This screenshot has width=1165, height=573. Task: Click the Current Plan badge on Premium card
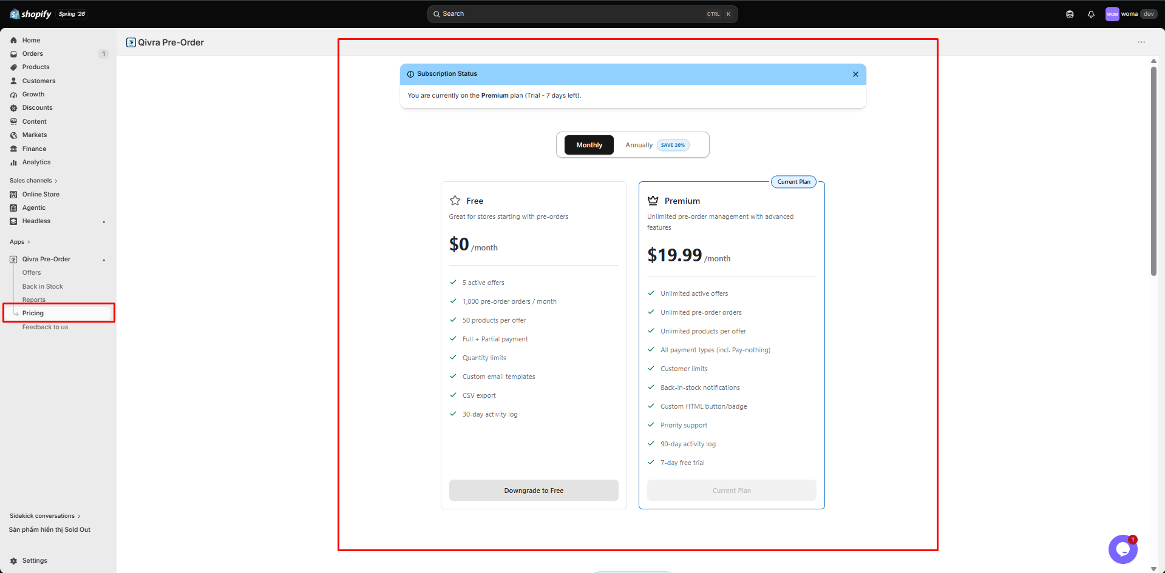[x=794, y=182]
